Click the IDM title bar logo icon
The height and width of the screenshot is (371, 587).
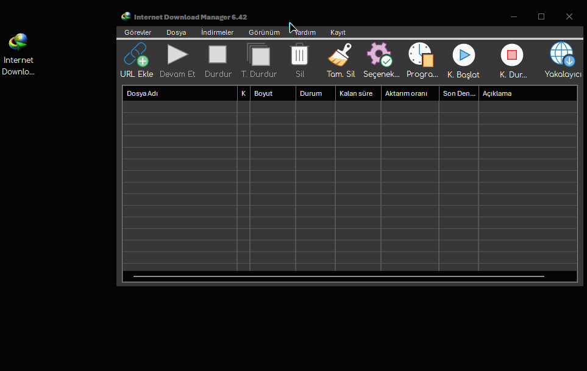[126, 16]
